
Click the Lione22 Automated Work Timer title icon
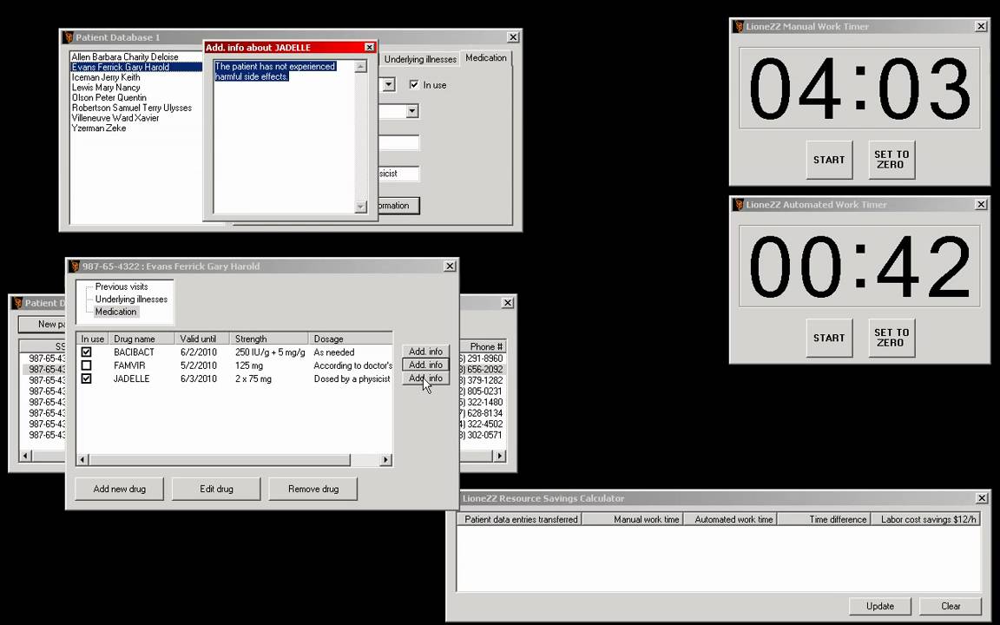click(739, 205)
